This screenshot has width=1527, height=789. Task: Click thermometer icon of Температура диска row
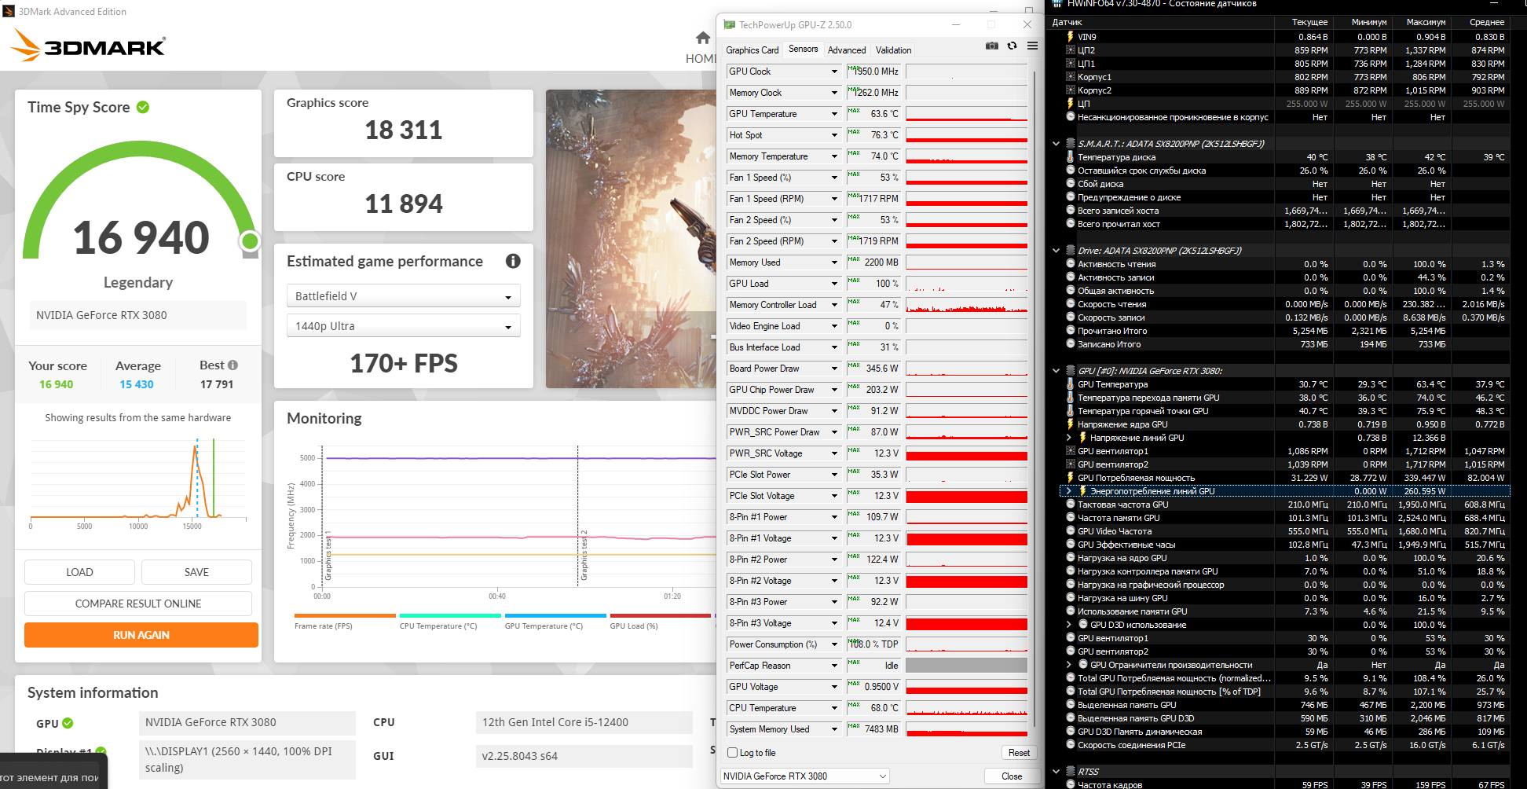[x=1070, y=156]
